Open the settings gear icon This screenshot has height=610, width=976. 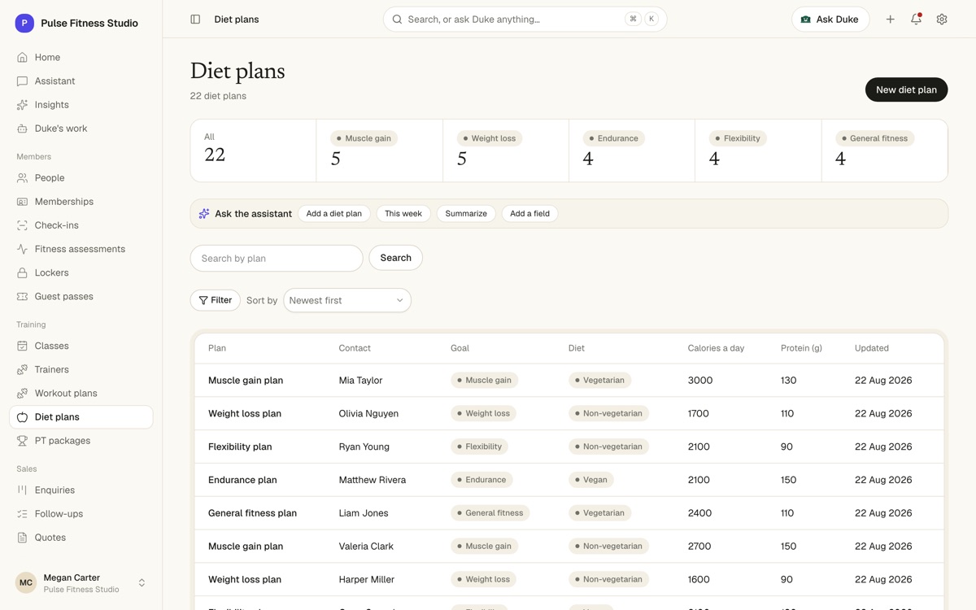click(942, 20)
